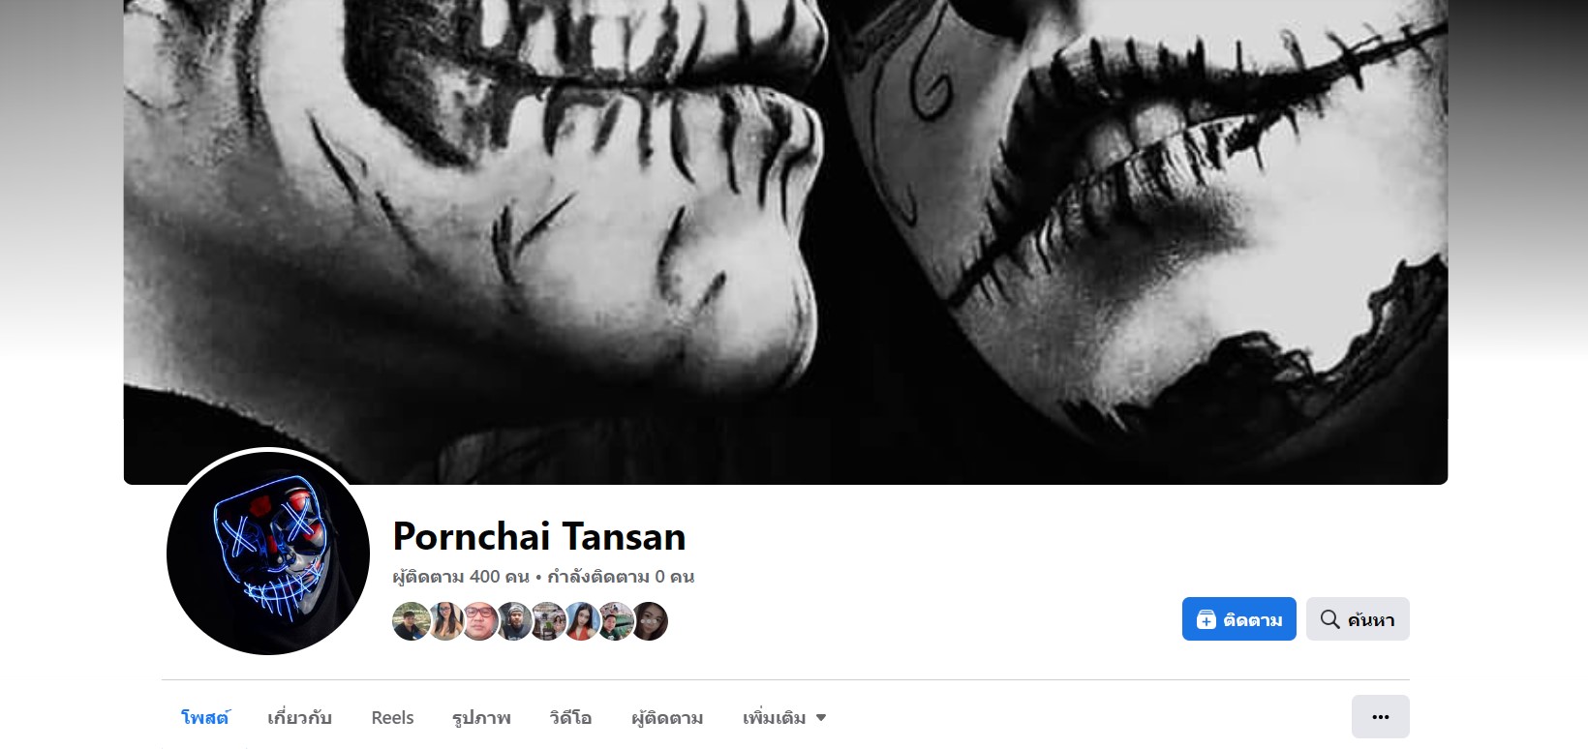1588x749 pixels.
Task: Open the skull face paint cover photo
Action: coord(785,242)
